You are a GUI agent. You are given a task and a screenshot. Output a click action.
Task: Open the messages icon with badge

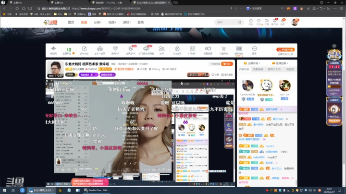click(x=283, y=21)
